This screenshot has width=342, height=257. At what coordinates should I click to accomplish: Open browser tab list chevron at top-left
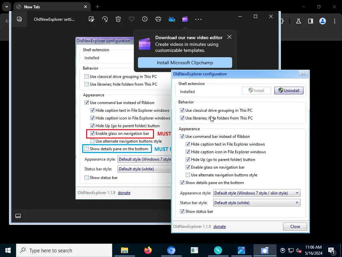tap(7, 7)
